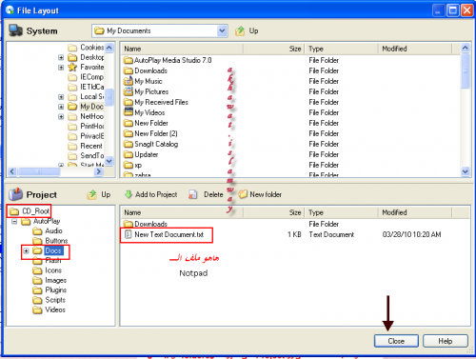
Task: Sort system list by Size column
Action: tap(273, 49)
